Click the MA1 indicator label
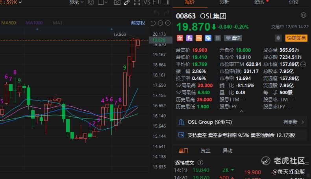 click(58, 23)
